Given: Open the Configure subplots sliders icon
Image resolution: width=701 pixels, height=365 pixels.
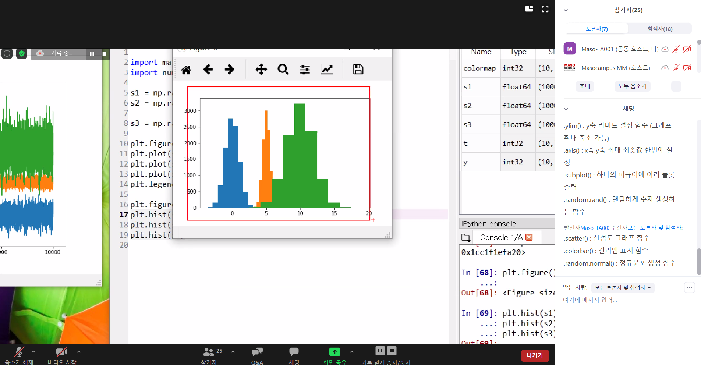Looking at the screenshot, I should (x=305, y=70).
